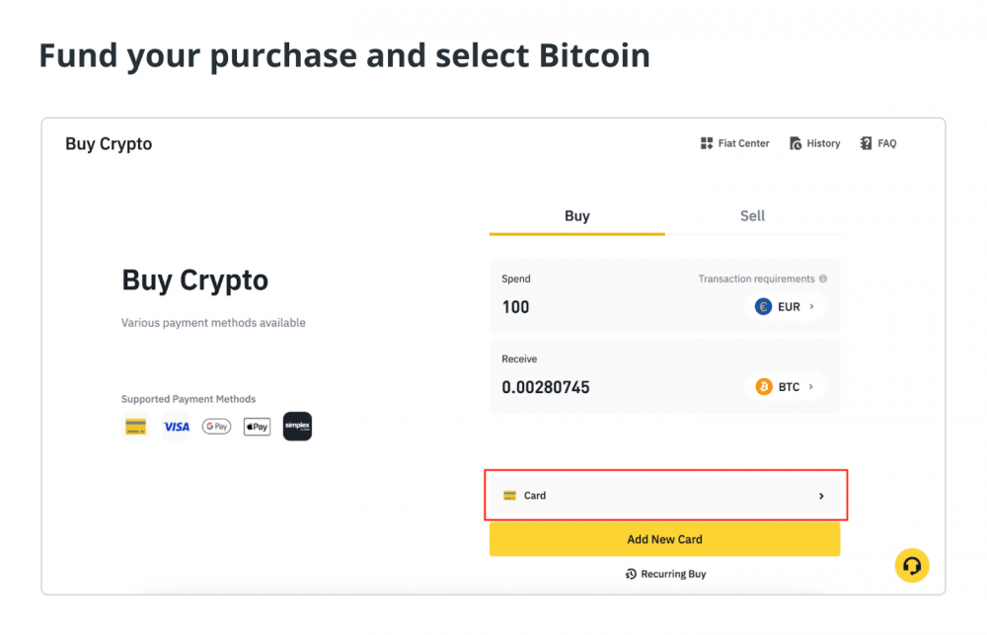This screenshot has height=635, width=987.
Task: Click the Transaction requirements info icon
Action: point(823,278)
